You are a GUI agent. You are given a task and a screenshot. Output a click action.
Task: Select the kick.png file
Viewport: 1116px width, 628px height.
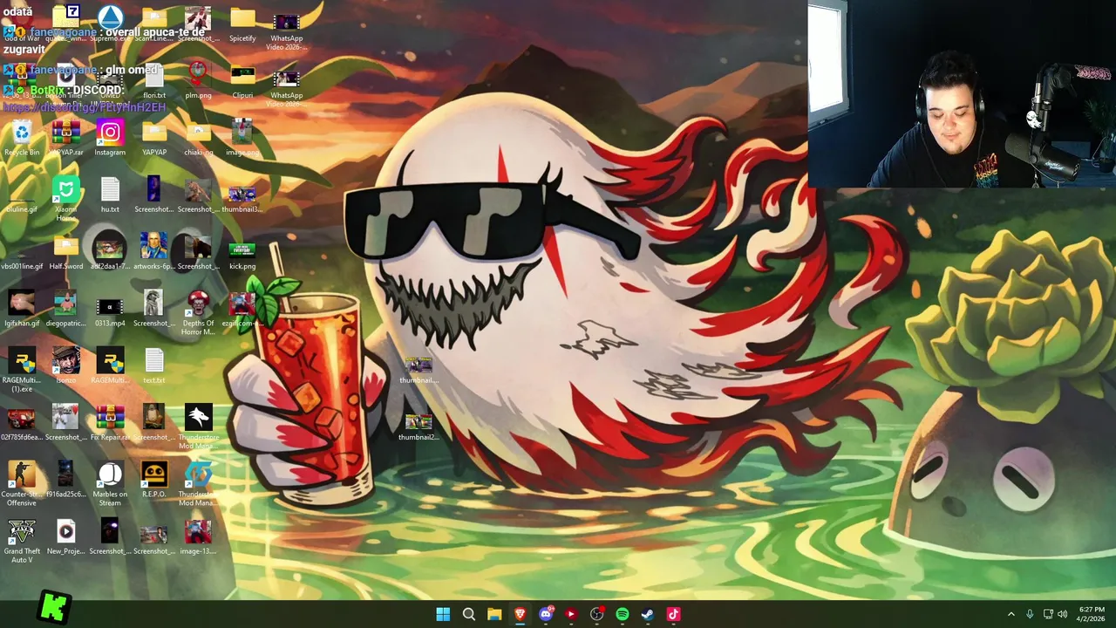click(242, 255)
